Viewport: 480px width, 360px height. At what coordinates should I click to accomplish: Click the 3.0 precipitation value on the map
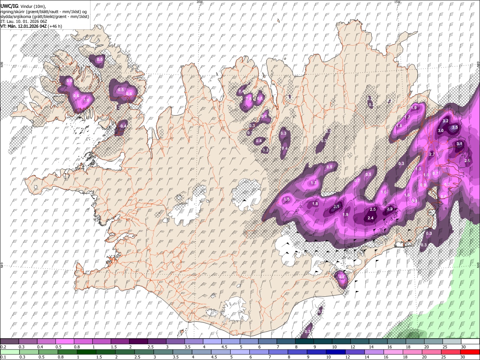(441, 131)
